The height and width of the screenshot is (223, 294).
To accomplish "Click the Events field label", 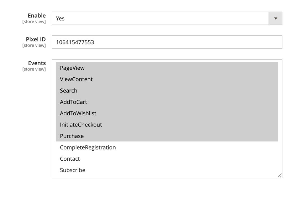I will pyautogui.click(x=37, y=63).
